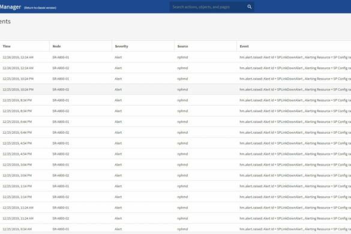Click nphmd source for SR-A800-02 at 10:24 PM

pos(182,89)
